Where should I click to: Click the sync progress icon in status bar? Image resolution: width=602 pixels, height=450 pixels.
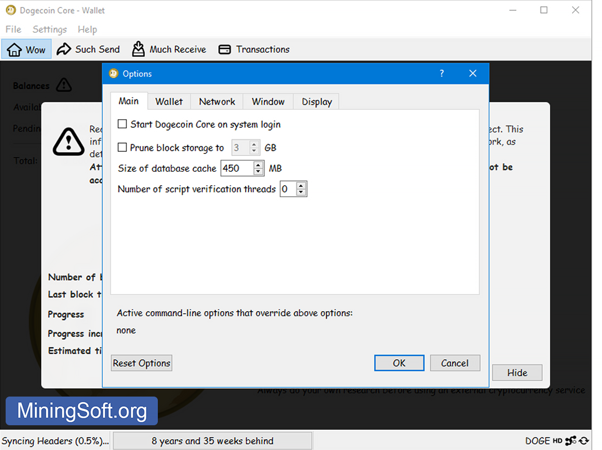[584, 441]
